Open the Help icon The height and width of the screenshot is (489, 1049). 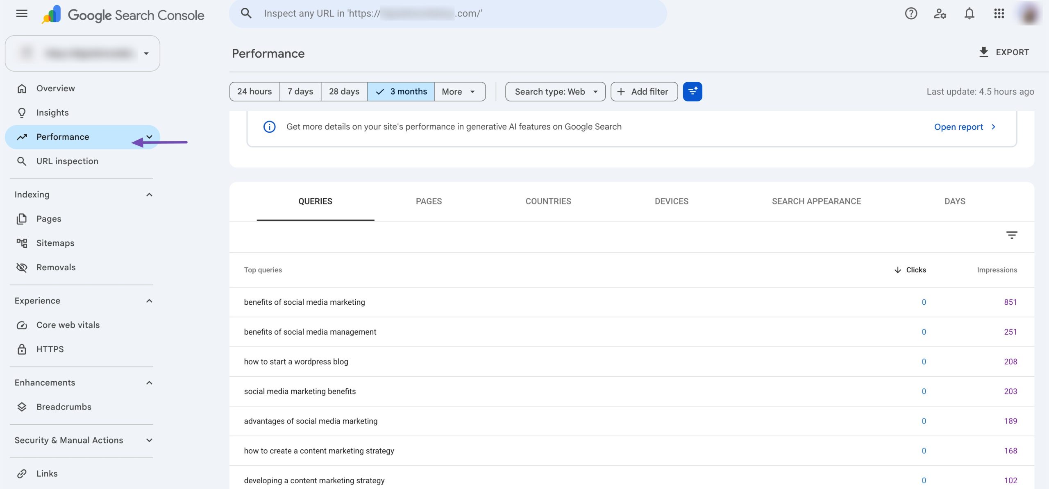click(x=911, y=14)
